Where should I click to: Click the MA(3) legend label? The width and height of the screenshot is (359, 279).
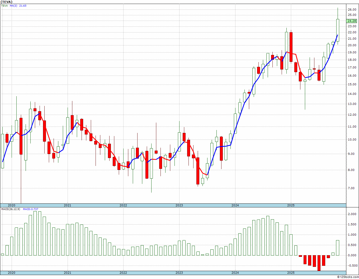click(13, 6)
